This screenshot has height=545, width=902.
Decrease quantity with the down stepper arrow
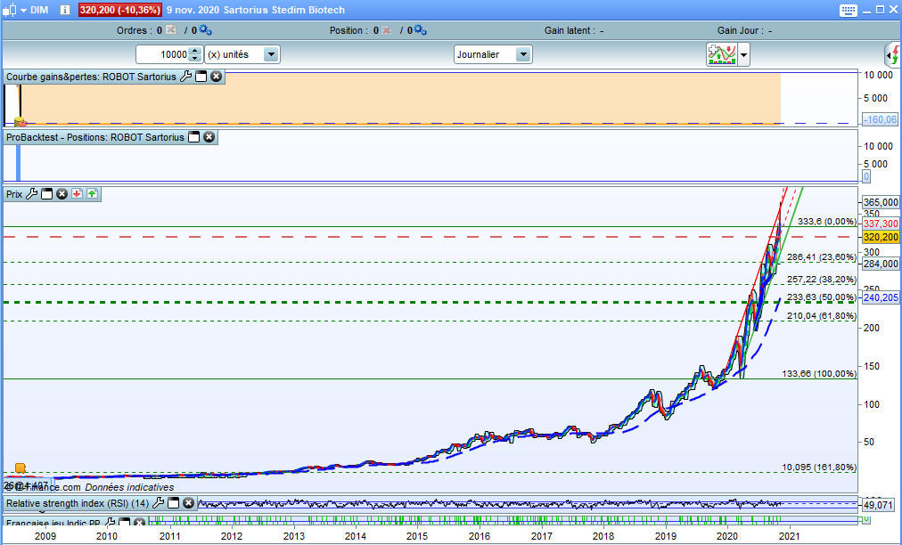tap(195, 59)
